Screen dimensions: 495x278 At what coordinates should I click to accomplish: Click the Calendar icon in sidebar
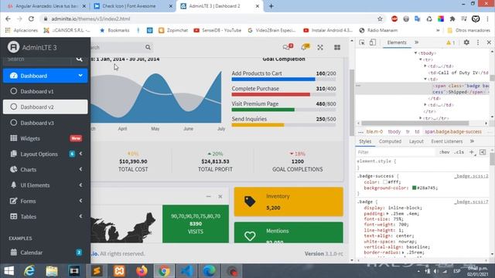coord(14,253)
